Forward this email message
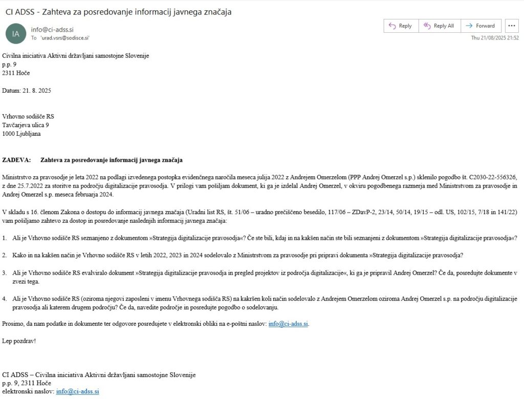This screenshot has height=399, width=524. pos(481,26)
